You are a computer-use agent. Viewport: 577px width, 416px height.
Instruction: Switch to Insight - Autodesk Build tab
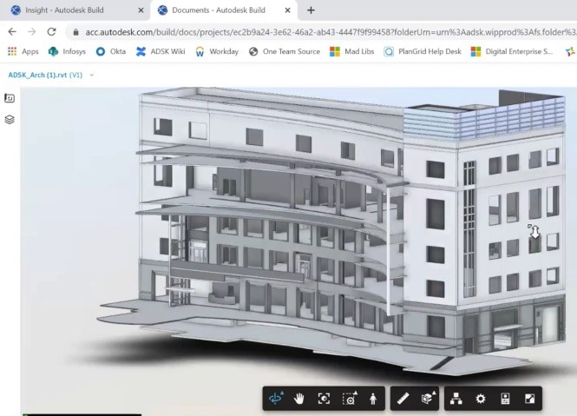(73, 10)
